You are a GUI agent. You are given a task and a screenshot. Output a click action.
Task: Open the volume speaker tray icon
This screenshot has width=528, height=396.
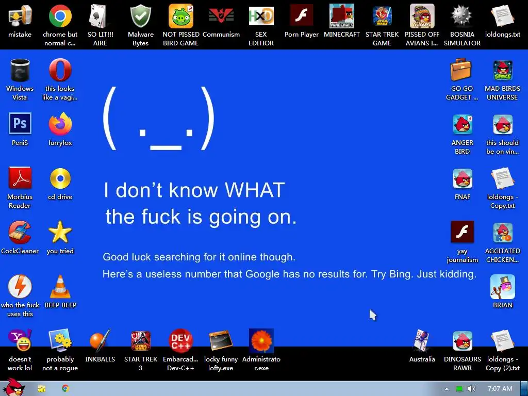(472, 389)
